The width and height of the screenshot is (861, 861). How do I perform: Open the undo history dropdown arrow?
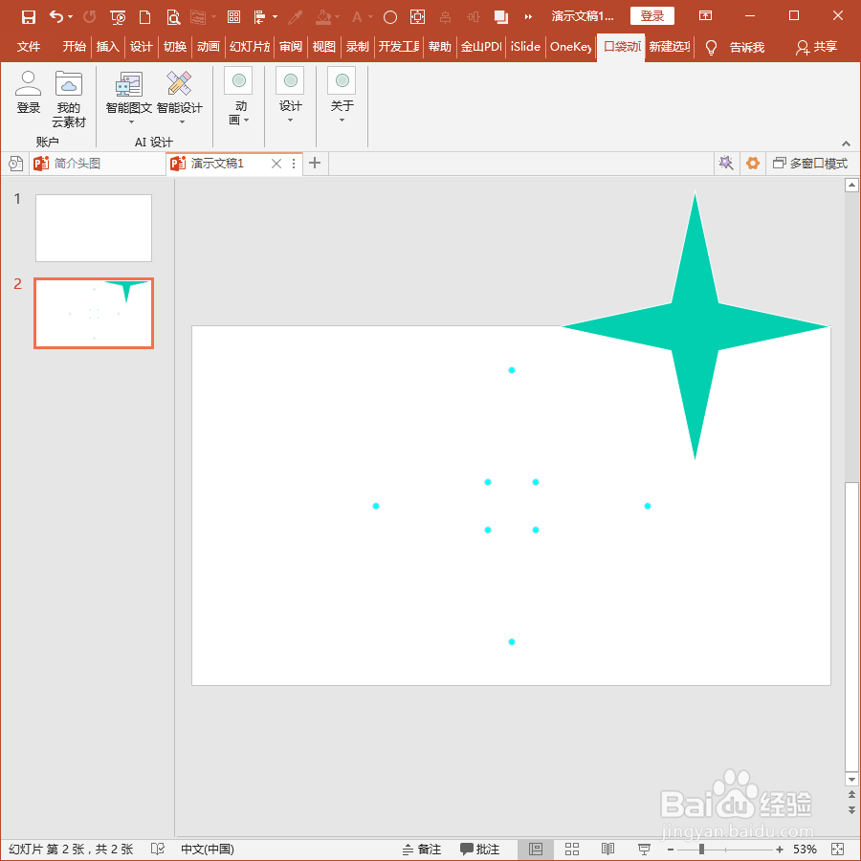[x=70, y=17]
